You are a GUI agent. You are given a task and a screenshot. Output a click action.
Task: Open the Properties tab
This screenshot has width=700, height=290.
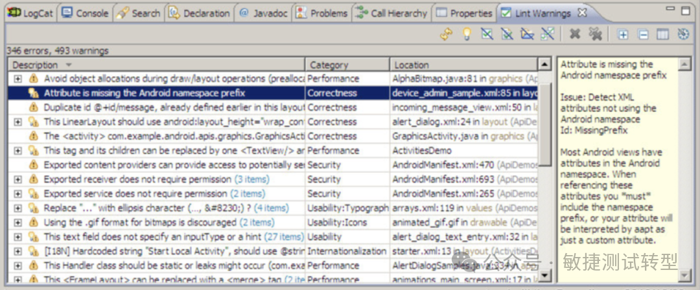465,13
